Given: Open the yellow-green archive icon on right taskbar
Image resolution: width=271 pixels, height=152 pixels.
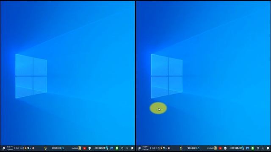Looking at the screenshot, I should click(181, 148).
